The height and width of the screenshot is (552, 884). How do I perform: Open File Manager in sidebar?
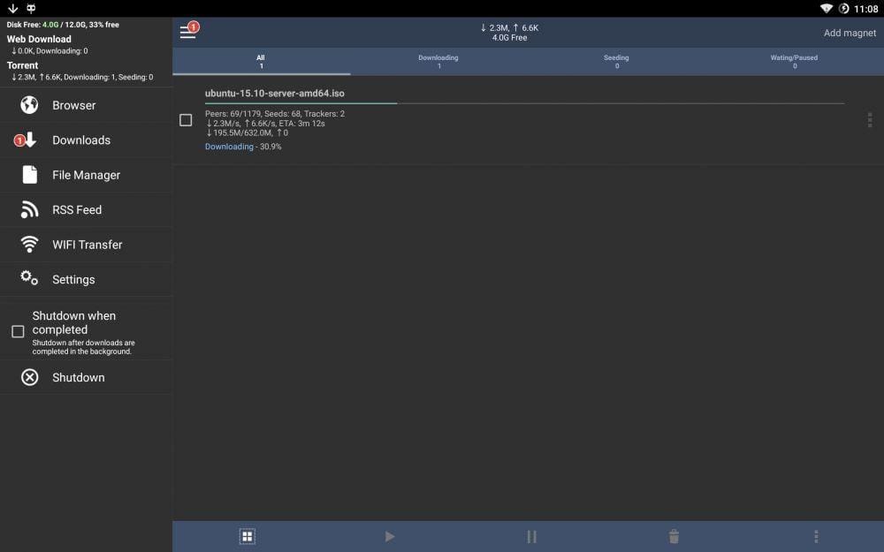85,175
